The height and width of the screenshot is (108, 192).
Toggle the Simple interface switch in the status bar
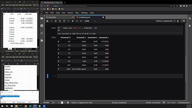(52, 103)
